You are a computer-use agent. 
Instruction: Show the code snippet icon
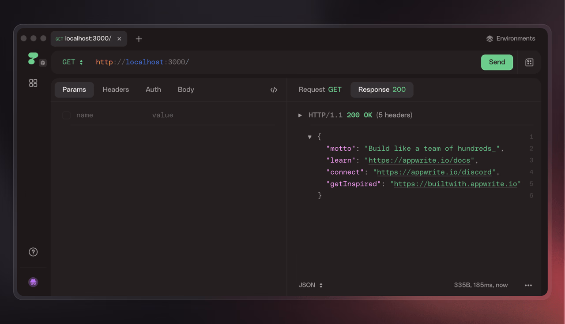coord(274,89)
